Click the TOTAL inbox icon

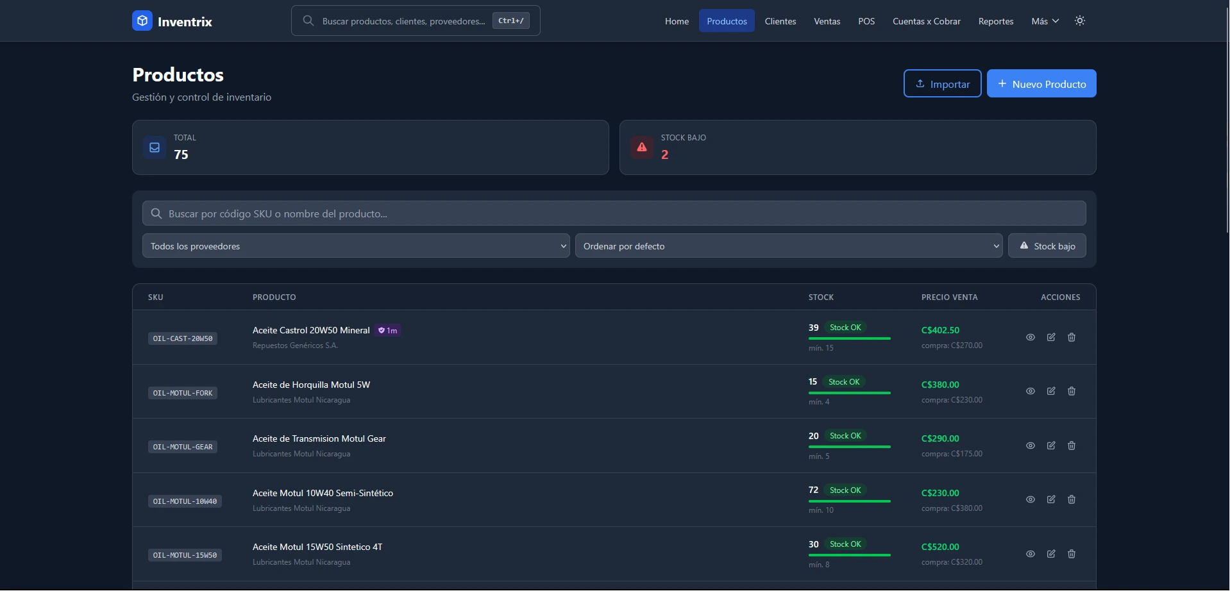coord(155,147)
